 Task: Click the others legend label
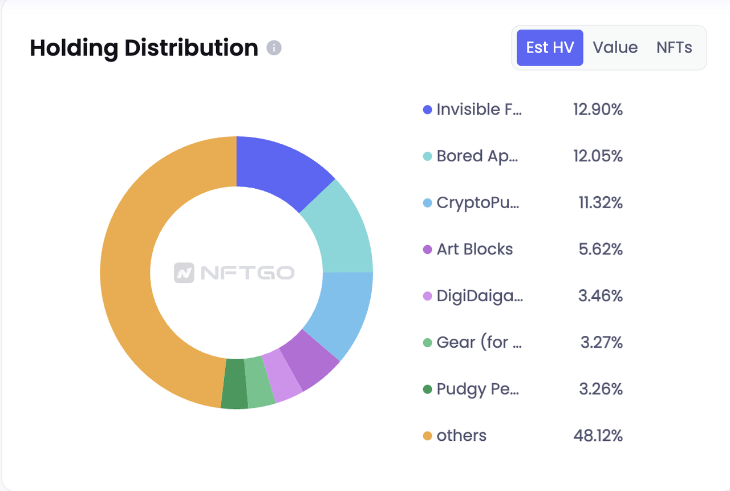coord(461,436)
